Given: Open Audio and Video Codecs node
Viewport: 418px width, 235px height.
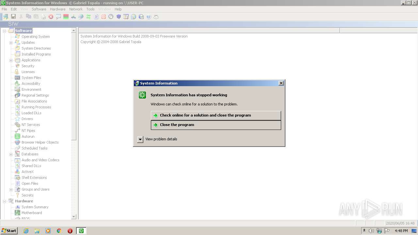Looking at the screenshot, I should [x=40, y=160].
